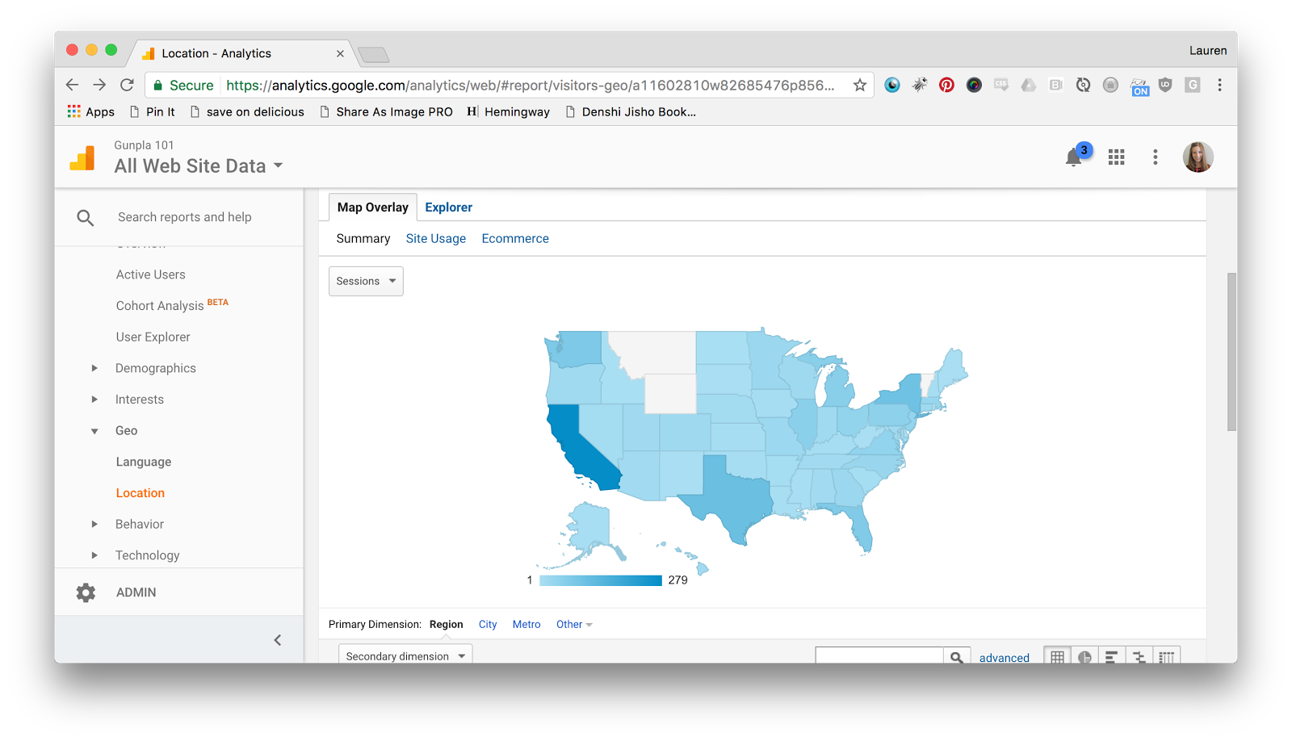This screenshot has width=1292, height=741.
Task: Set primary dimension to City
Action: pos(488,625)
